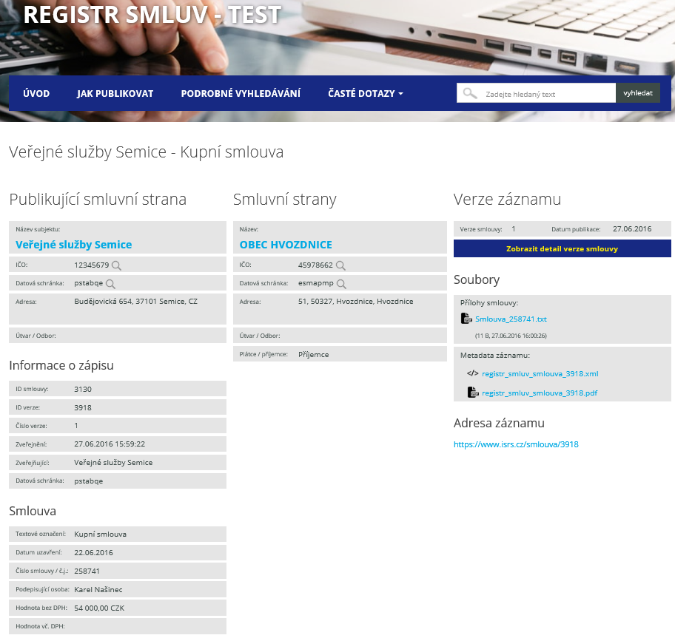The width and height of the screenshot is (675, 638).
Task: Open ÚVOD in navigation bar
Action: click(x=36, y=93)
